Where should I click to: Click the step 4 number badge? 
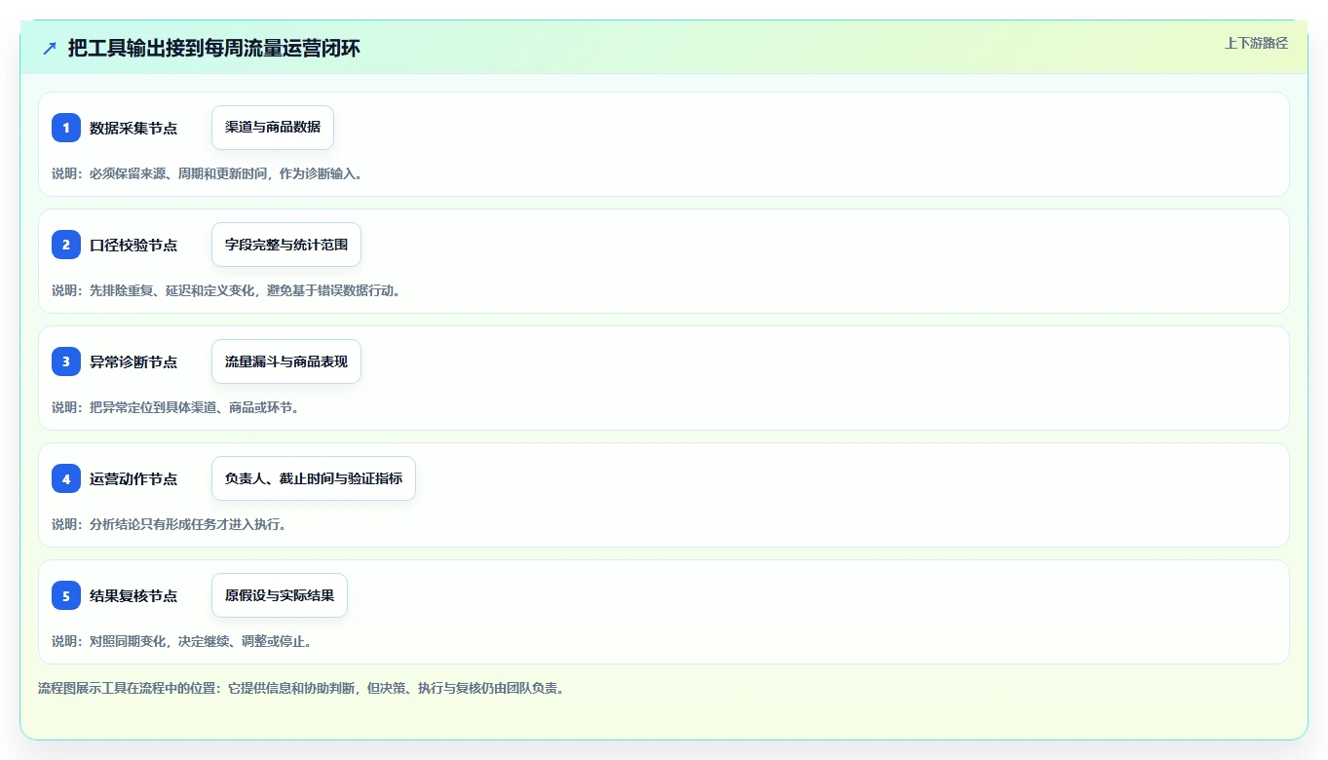(66, 478)
